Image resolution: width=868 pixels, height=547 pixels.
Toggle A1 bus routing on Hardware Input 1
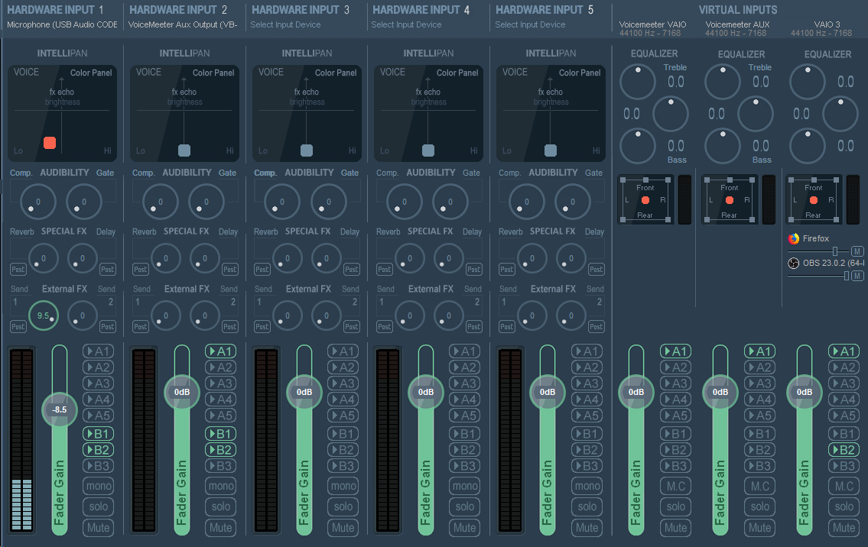click(x=99, y=351)
